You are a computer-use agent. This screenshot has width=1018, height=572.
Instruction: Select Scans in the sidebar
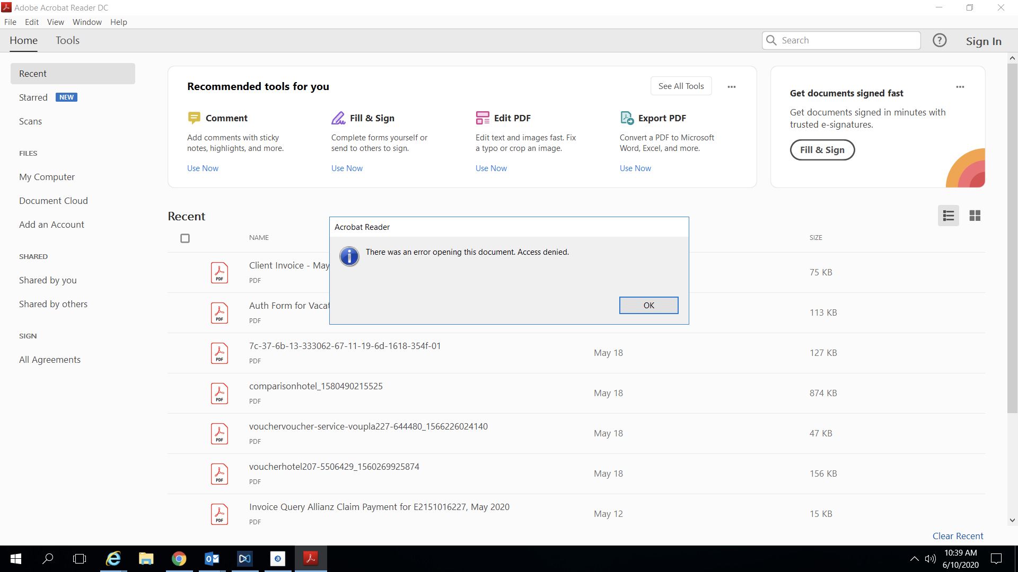pyautogui.click(x=30, y=121)
